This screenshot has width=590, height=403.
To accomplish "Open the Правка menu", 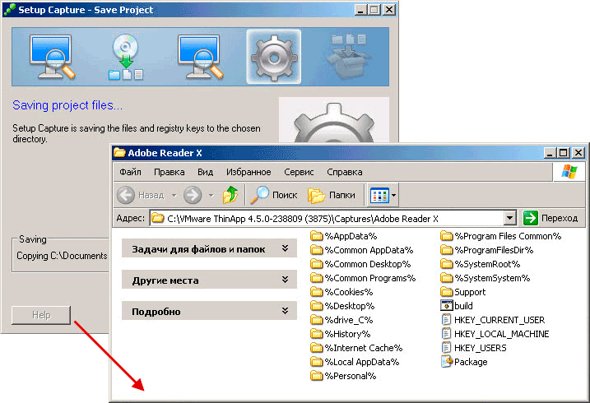I will coord(169,172).
